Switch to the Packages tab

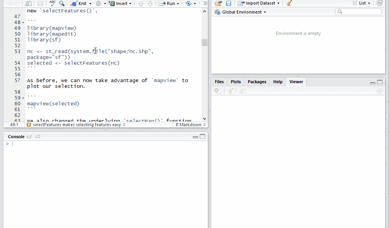256,82
